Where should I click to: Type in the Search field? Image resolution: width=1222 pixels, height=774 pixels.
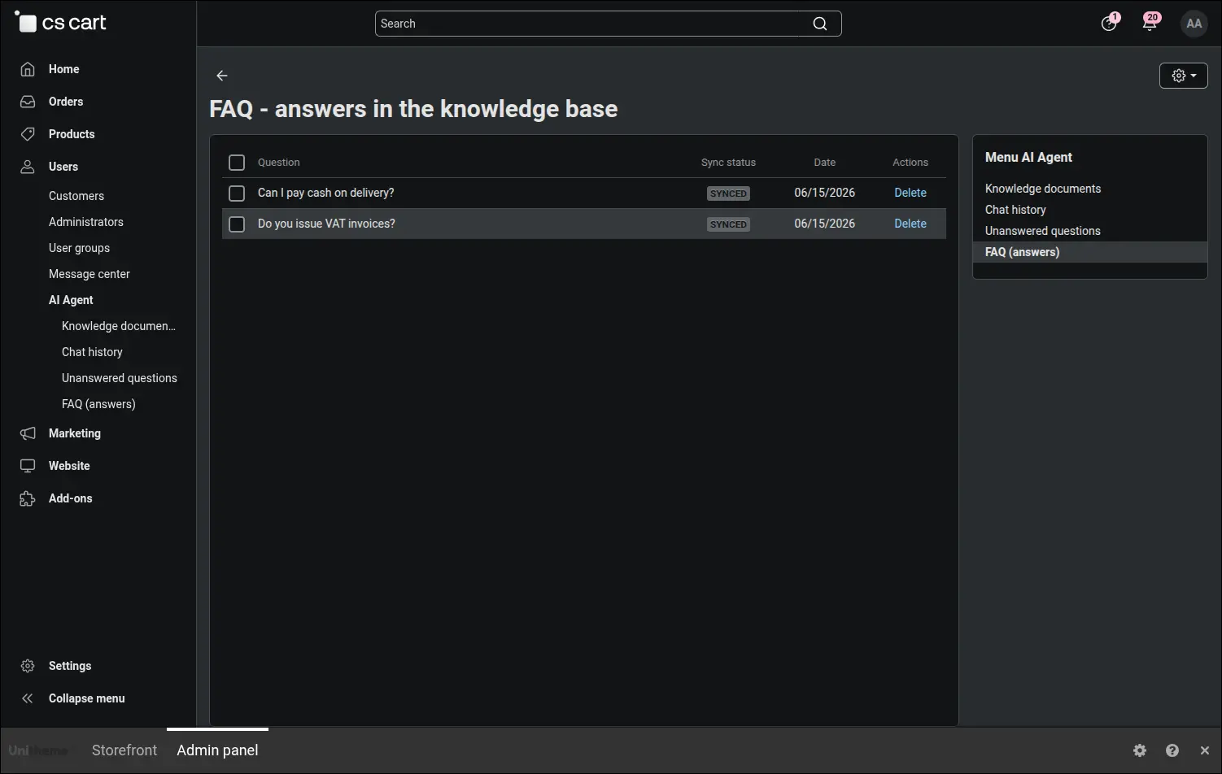pos(608,24)
